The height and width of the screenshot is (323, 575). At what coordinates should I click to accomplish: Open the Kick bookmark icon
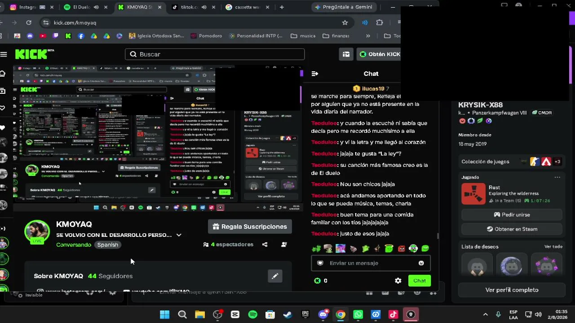68,36
